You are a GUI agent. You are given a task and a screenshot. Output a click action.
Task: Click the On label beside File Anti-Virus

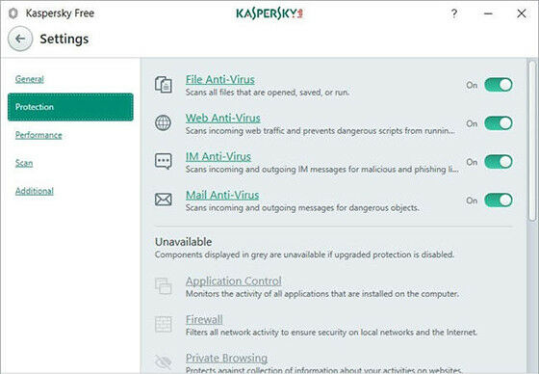point(472,85)
